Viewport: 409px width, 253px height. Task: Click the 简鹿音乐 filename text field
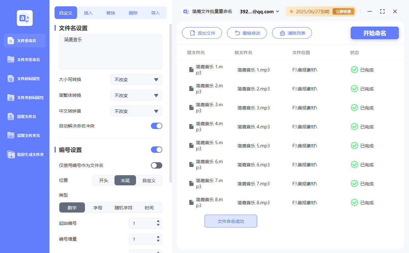110,51
